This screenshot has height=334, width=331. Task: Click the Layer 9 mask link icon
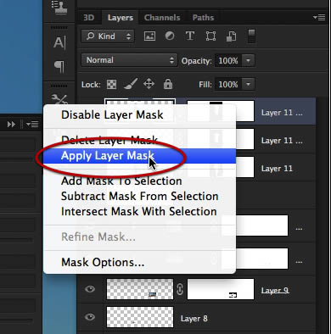[180, 289]
